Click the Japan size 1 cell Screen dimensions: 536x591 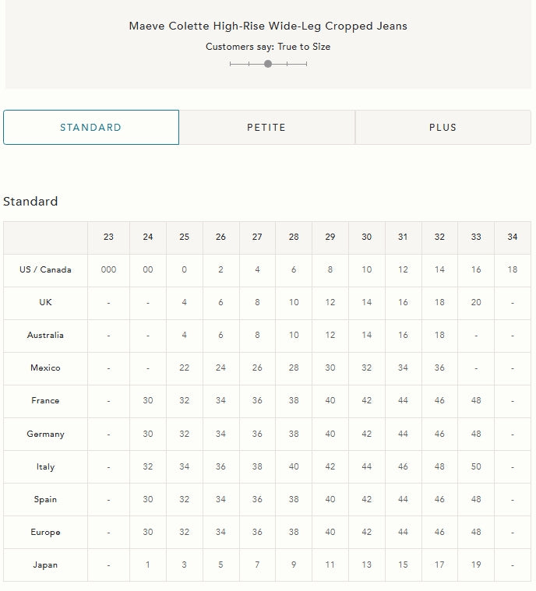(148, 565)
